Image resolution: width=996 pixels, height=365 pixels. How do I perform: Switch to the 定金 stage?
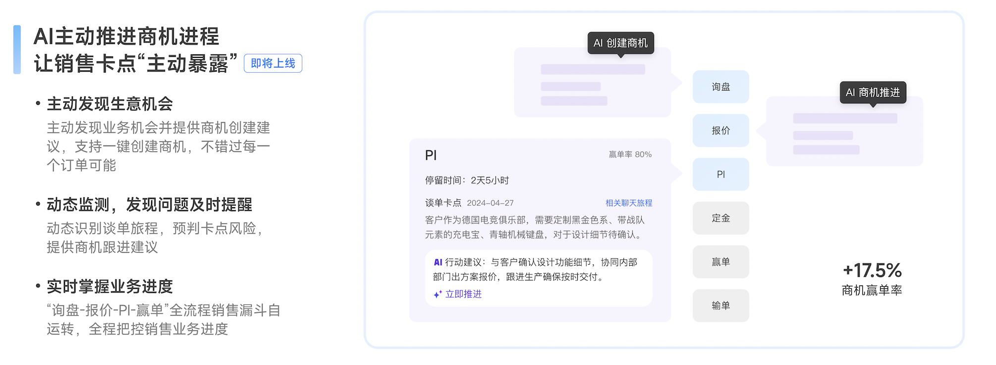(x=720, y=218)
